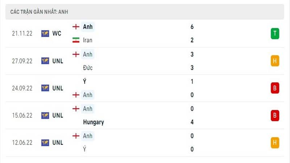Open the Hungary team link
290x163 pixels.
tap(94, 122)
